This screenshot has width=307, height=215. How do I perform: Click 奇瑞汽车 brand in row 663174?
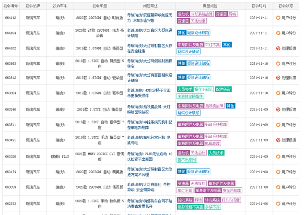[33, 172]
